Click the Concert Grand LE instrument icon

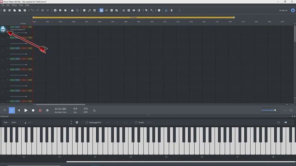tap(3, 29)
